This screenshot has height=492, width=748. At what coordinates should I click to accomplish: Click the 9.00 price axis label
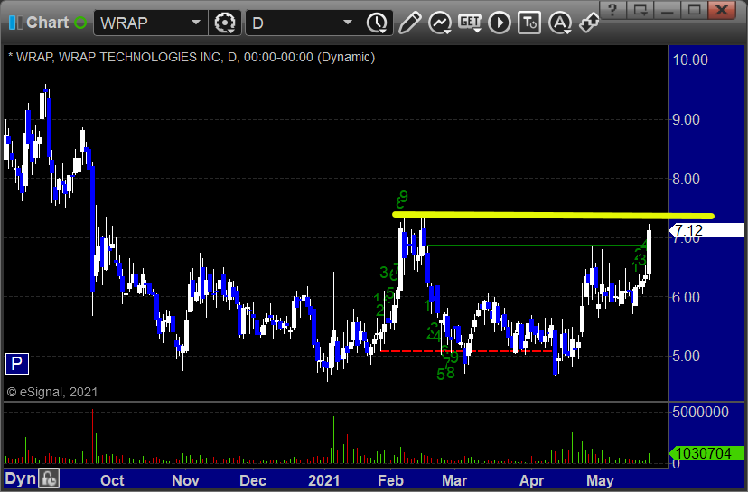[686, 119]
